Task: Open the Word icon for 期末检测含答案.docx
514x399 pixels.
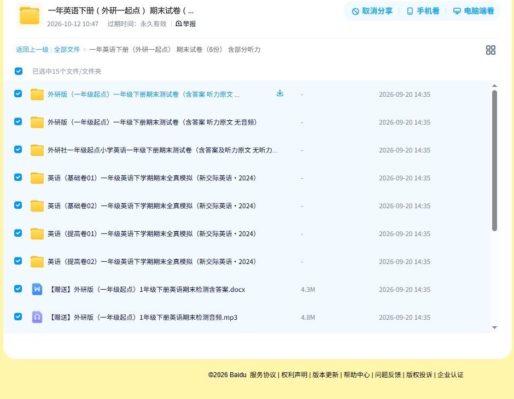Action: [x=37, y=289]
